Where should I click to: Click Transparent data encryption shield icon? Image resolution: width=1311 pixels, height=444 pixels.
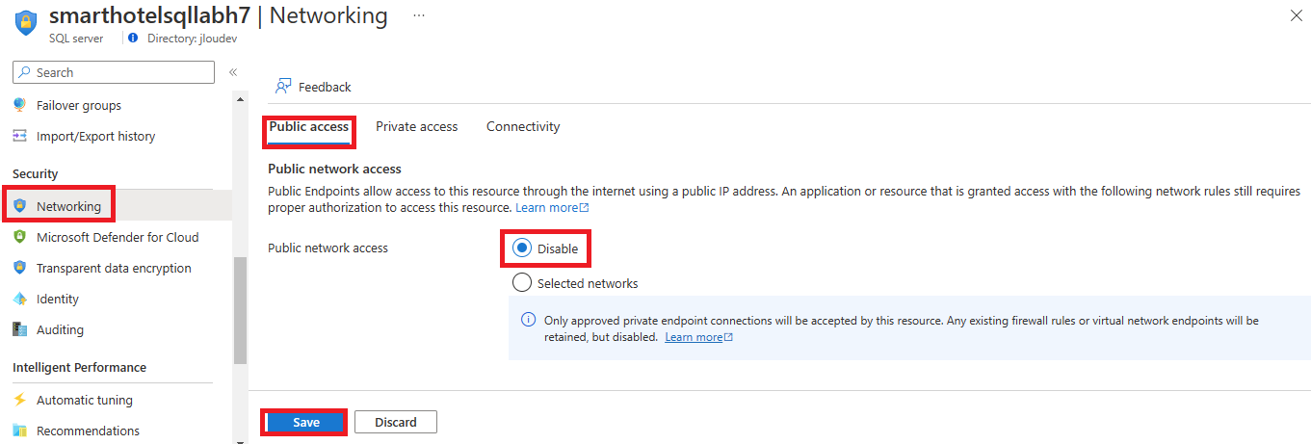(x=20, y=268)
